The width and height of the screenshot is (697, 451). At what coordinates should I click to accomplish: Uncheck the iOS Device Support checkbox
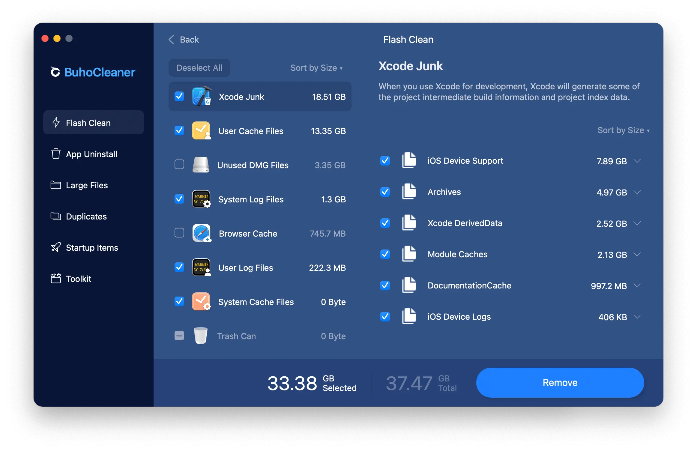385,161
